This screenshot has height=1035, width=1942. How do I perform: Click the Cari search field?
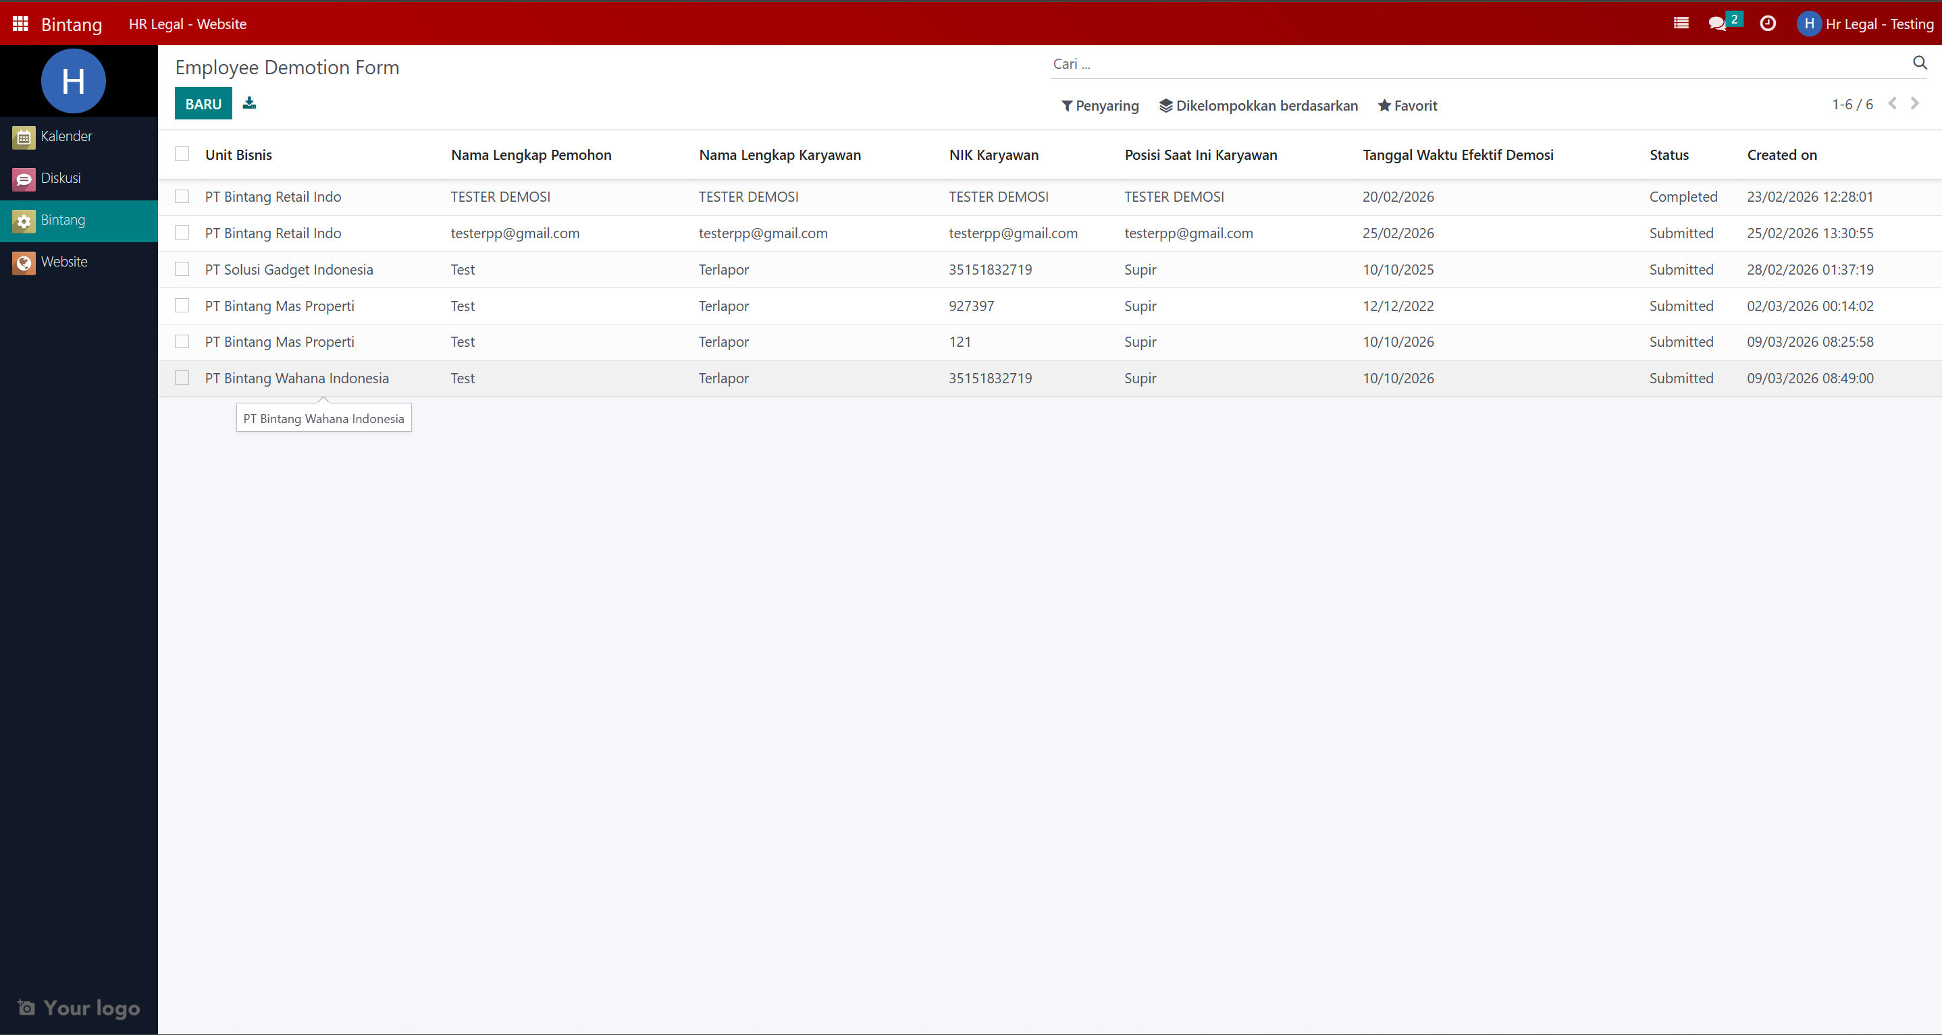pos(1470,64)
